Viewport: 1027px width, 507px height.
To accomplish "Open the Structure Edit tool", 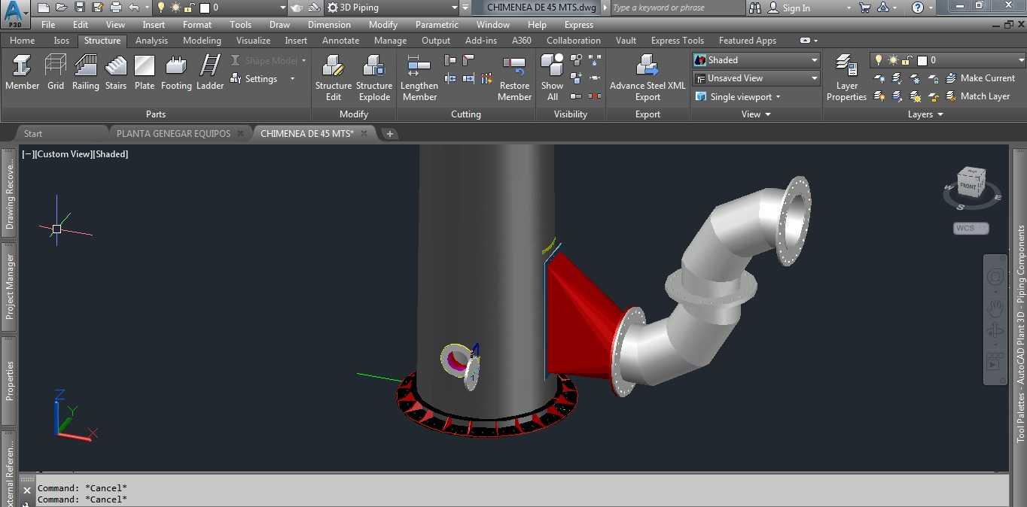I will coord(334,77).
